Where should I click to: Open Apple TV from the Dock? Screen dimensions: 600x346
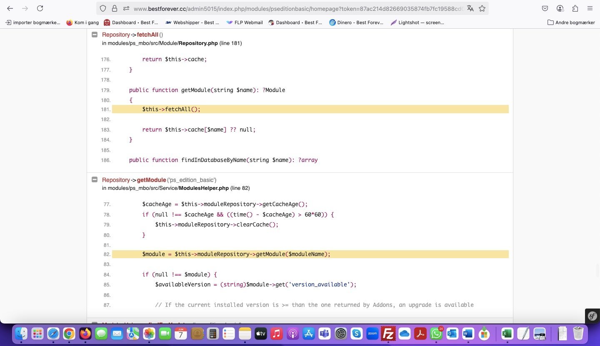pyautogui.click(x=261, y=334)
